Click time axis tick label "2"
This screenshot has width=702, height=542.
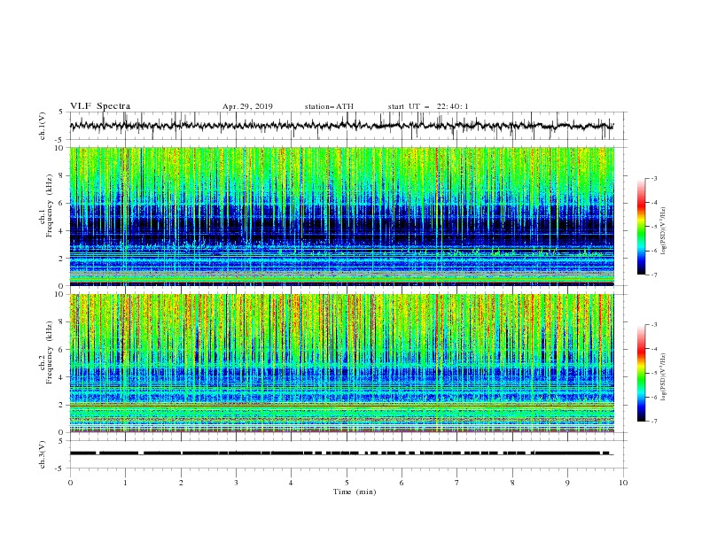tap(181, 483)
